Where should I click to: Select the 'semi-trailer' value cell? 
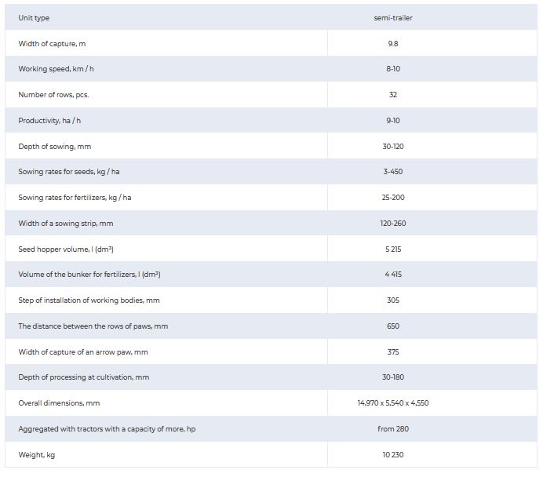point(392,18)
